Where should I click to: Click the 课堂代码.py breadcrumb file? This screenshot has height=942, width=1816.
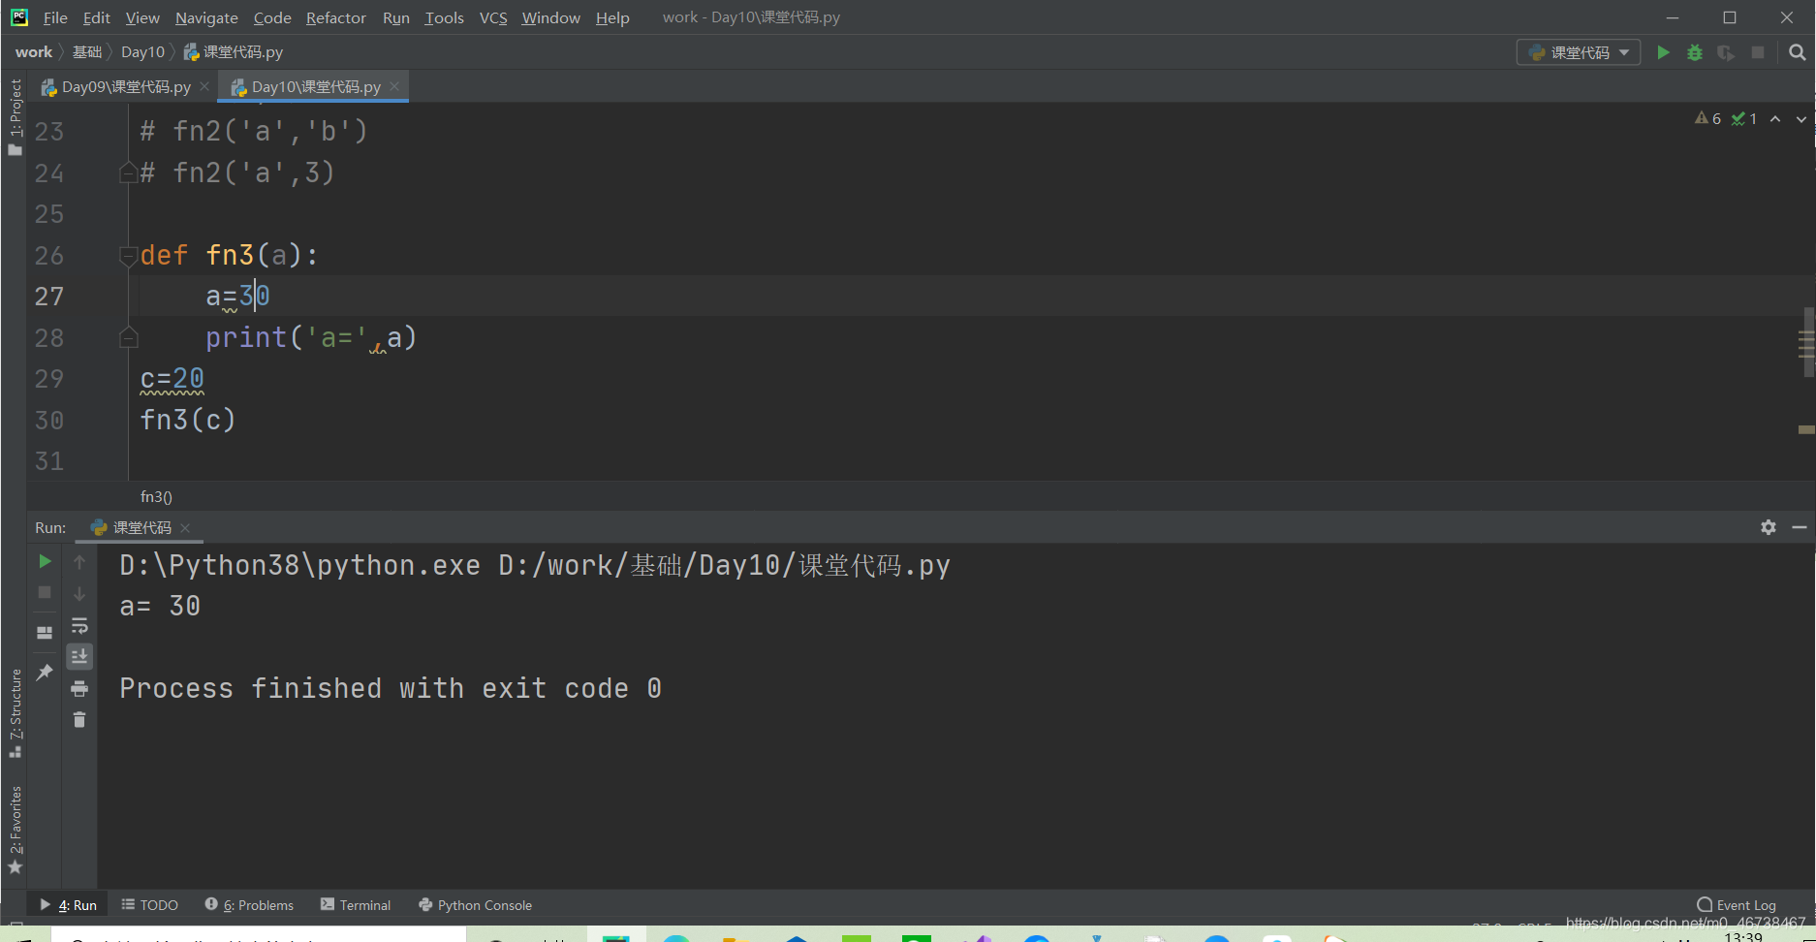pos(234,52)
